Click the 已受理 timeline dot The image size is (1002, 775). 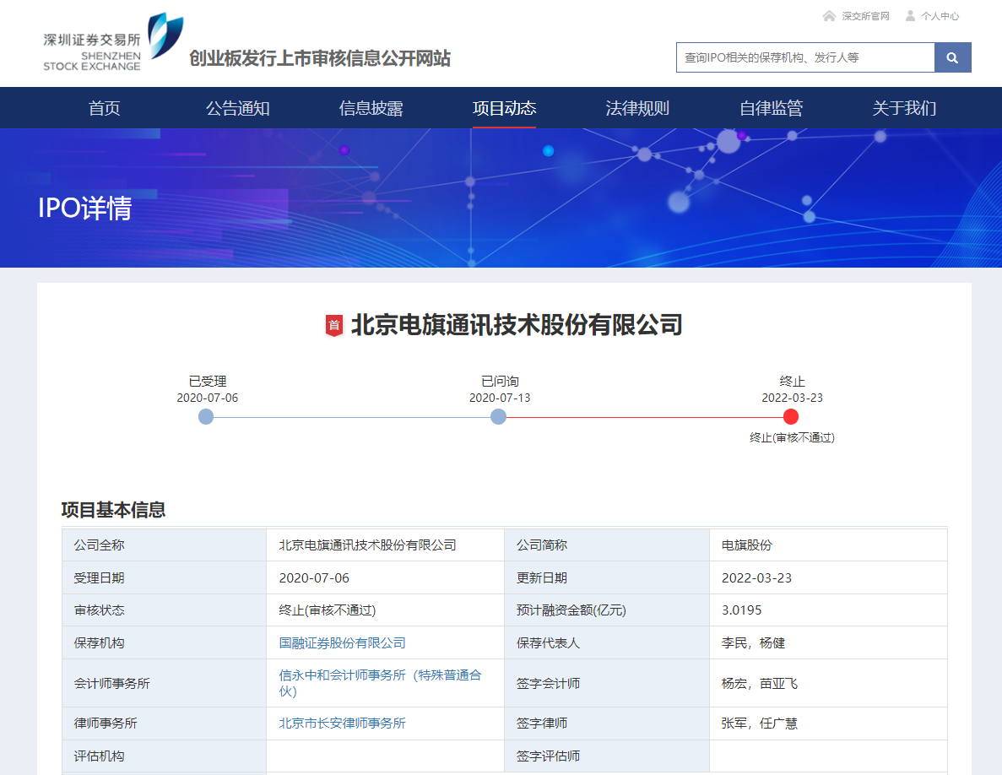[206, 417]
